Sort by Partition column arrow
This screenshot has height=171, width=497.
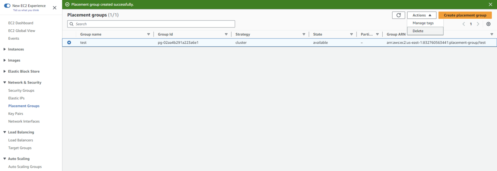tap(377, 34)
